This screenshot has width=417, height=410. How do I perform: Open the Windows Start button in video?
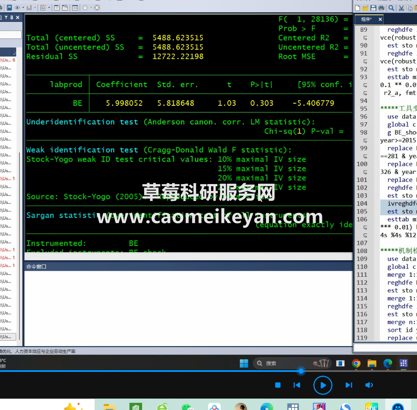(x=244, y=363)
